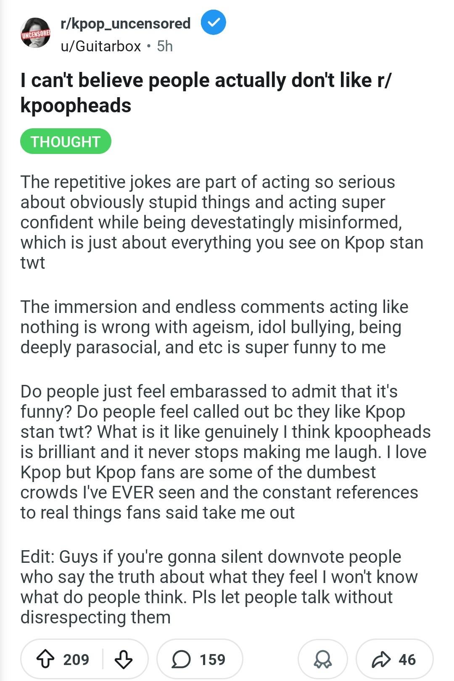Click the blue verified checkmark badge

click(213, 23)
